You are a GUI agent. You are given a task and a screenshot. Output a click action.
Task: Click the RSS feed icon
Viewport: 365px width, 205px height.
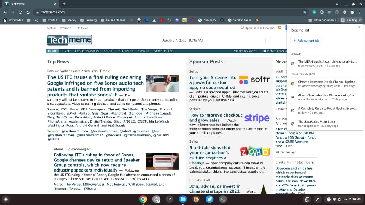[x=279, y=28]
